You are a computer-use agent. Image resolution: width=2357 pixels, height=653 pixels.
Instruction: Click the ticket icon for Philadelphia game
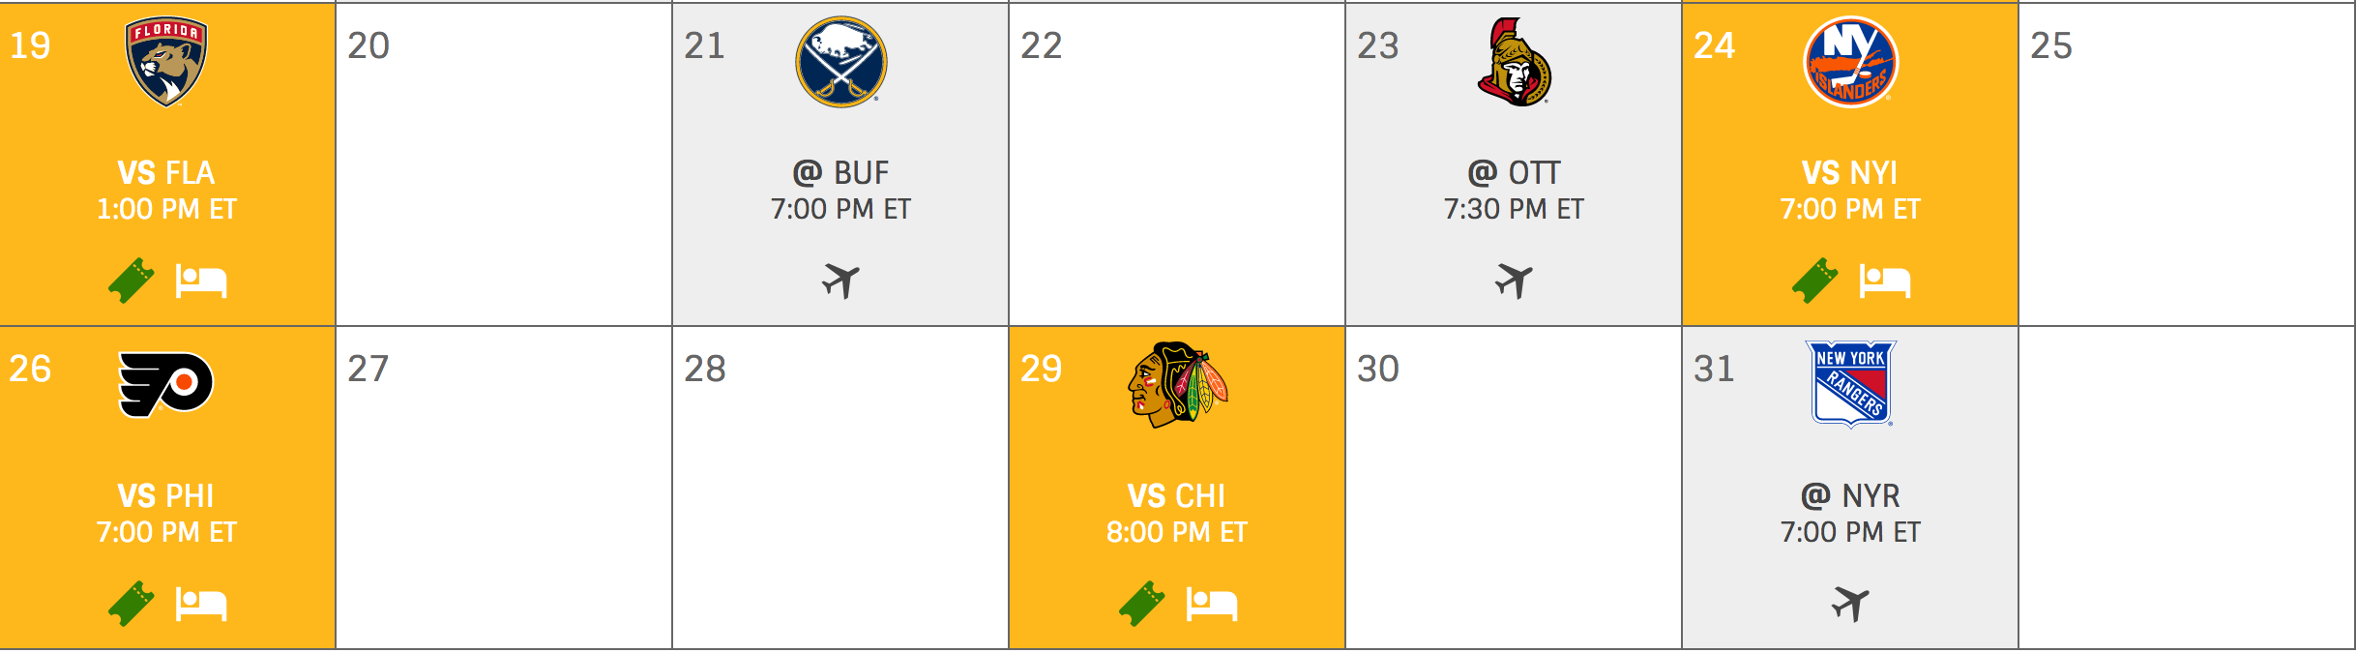click(132, 604)
